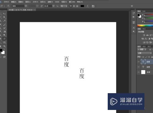The width and height of the screenshot is (153, 113).
Task: Select the 背景 layer thumbnail
Action: [x=143, y=72]
